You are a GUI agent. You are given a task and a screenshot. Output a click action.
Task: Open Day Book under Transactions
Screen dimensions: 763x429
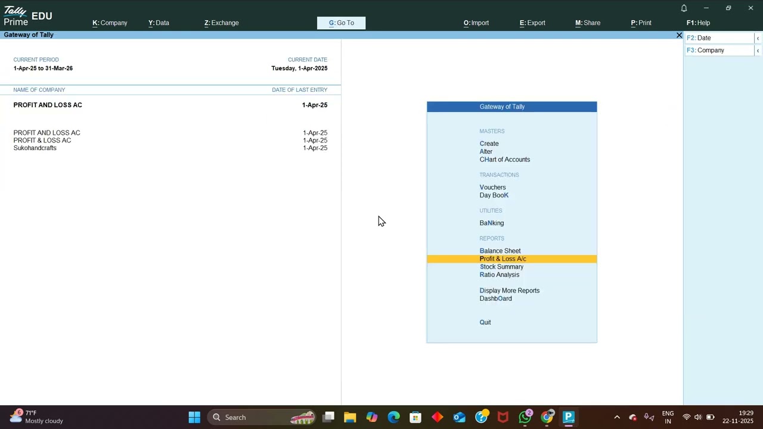tap(494, 195)
